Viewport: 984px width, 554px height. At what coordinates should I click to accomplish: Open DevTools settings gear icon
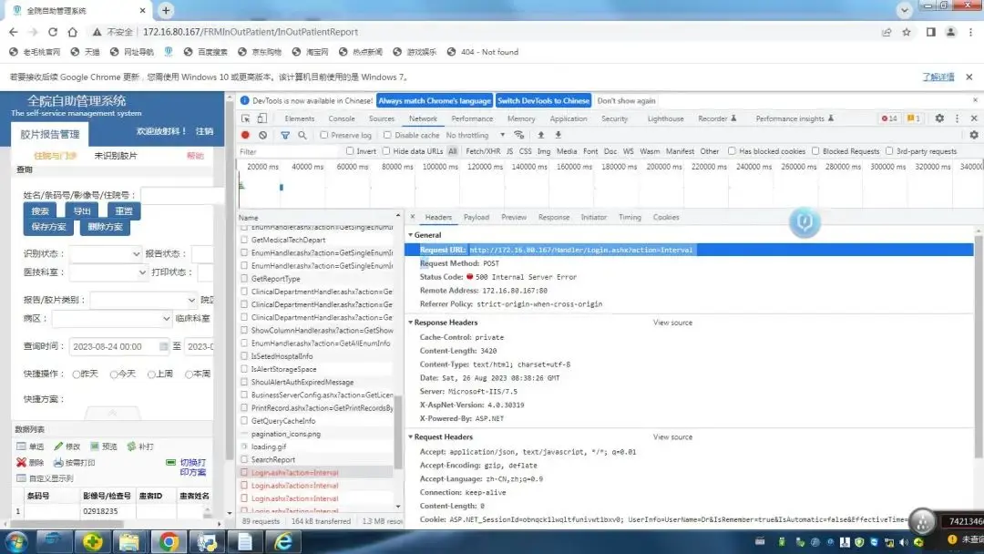point(939,118)
